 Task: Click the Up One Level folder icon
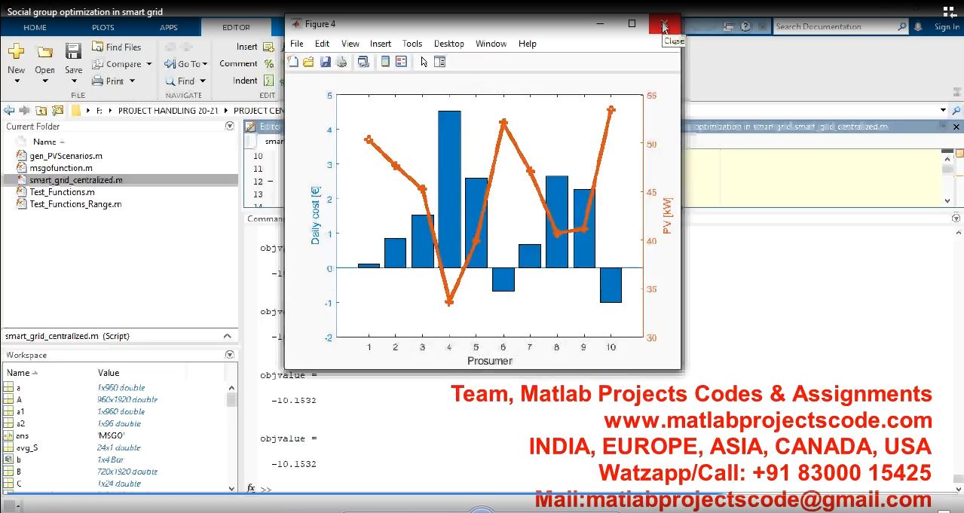41,110
